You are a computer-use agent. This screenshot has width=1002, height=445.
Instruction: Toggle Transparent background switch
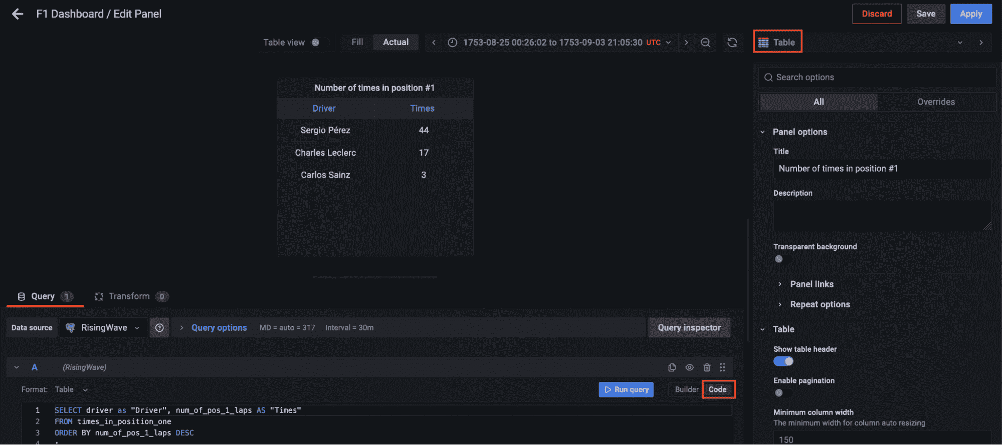click(x=783, y=259)
